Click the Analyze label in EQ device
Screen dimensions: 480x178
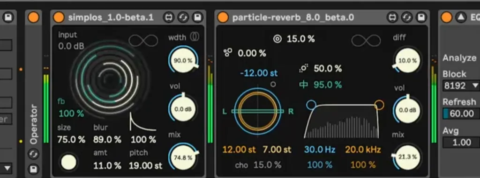459,58
